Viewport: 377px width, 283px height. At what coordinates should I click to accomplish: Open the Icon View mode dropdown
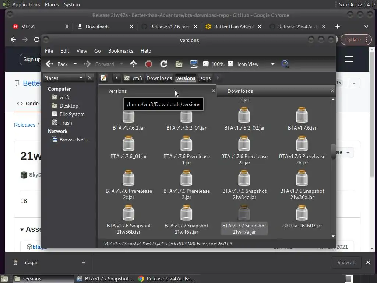point(256,64)
